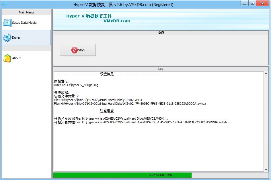Click the "257.47 GB 64%" progress text
The image size is (271, 180).
(161, 175)
